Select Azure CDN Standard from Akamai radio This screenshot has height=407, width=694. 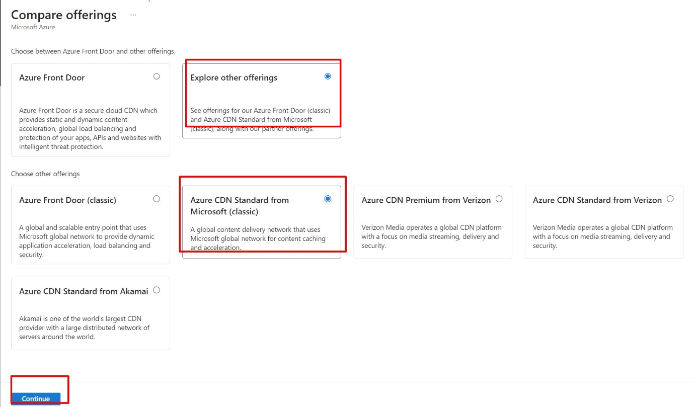coord(157,290)
